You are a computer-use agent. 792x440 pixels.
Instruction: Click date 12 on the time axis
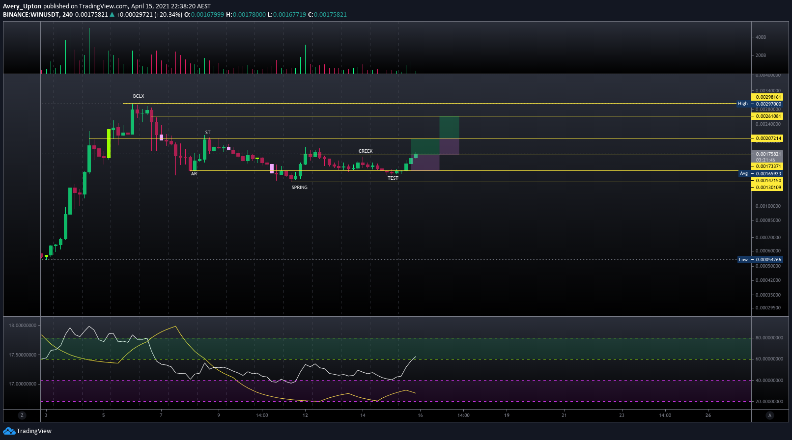click(x=305, y=415)
